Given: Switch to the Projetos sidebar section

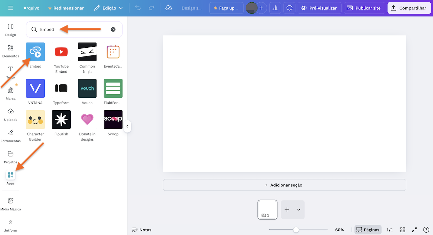Looking at the screenshot, I should 10,157.
